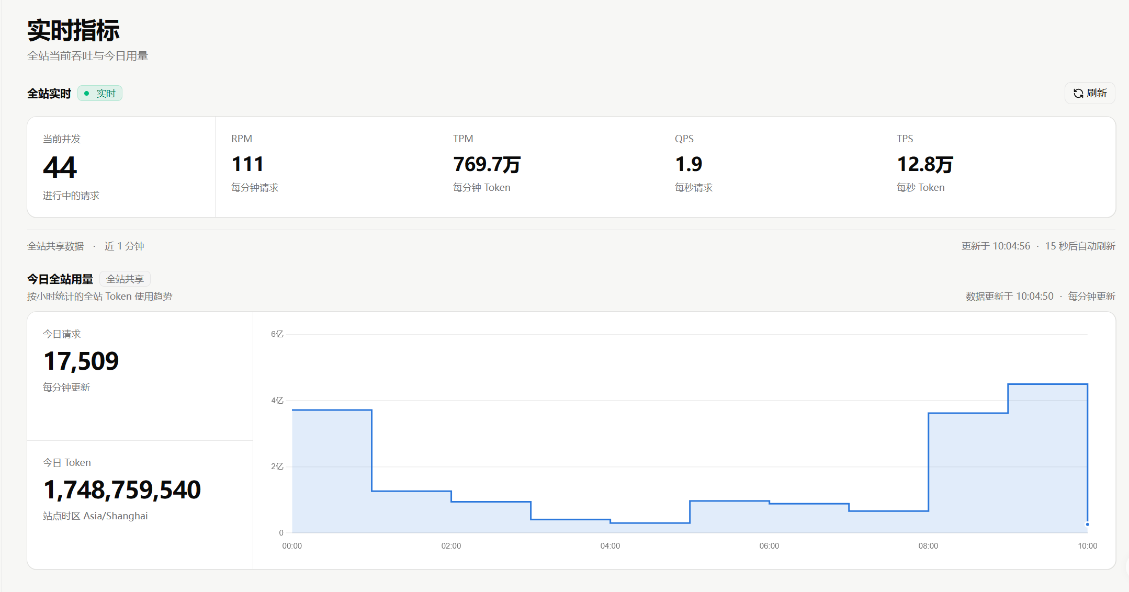Click the 今日请求 17,509 value
Viewport: 1129px width, 592px height.
[81, 361]
